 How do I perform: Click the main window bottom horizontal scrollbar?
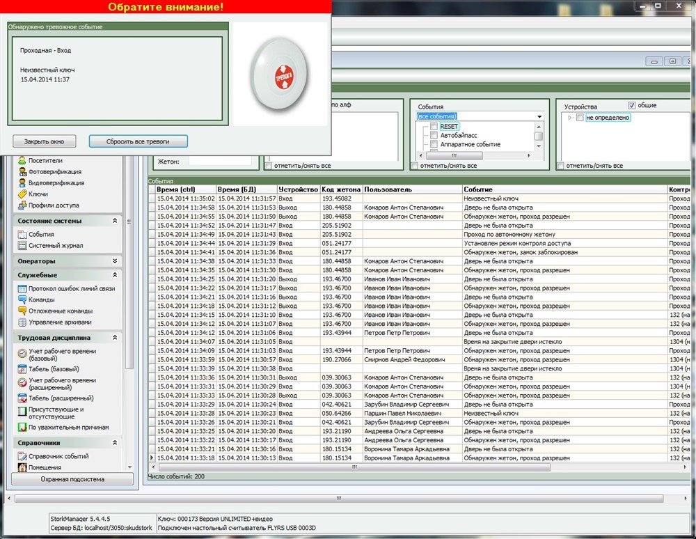(x=339, y=499)
